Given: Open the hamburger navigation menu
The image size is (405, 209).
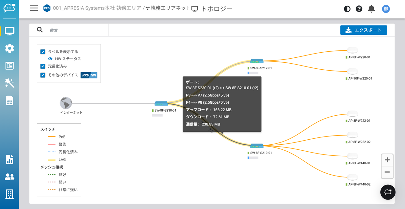Looking at the screenshot, I should [x=34, y=9].
